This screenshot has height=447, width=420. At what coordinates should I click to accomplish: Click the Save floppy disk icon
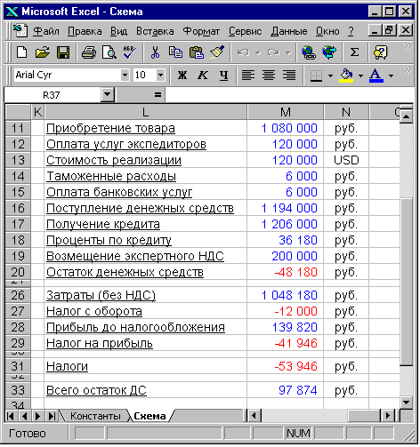point(63,52)
